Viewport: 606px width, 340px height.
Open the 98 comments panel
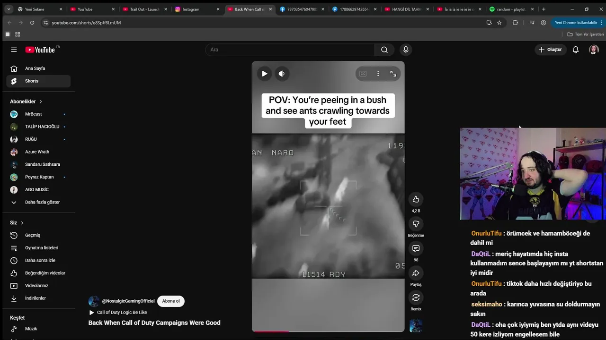(416, 248)
